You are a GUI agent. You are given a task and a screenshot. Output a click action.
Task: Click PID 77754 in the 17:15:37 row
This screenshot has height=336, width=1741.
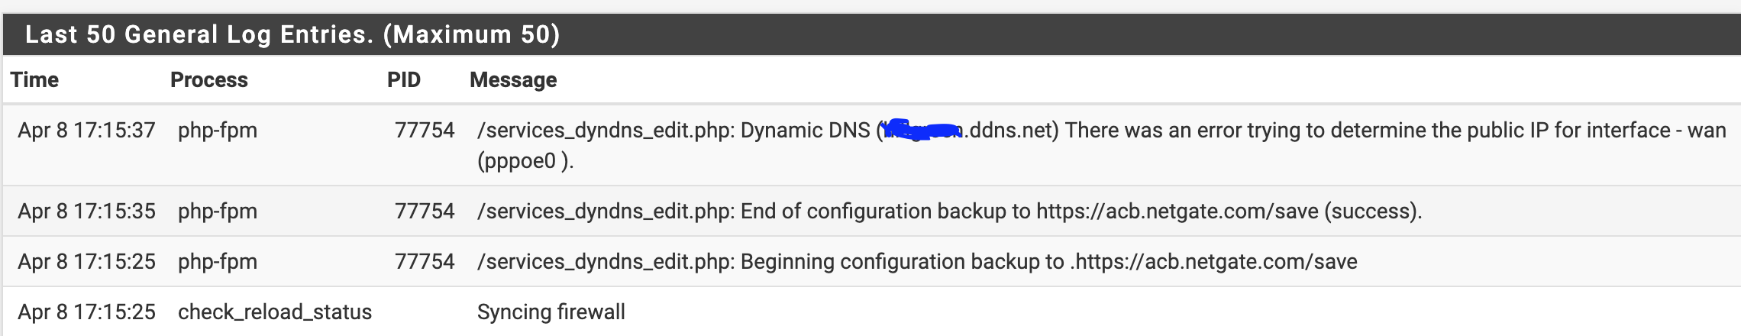(x=425, y=131)
